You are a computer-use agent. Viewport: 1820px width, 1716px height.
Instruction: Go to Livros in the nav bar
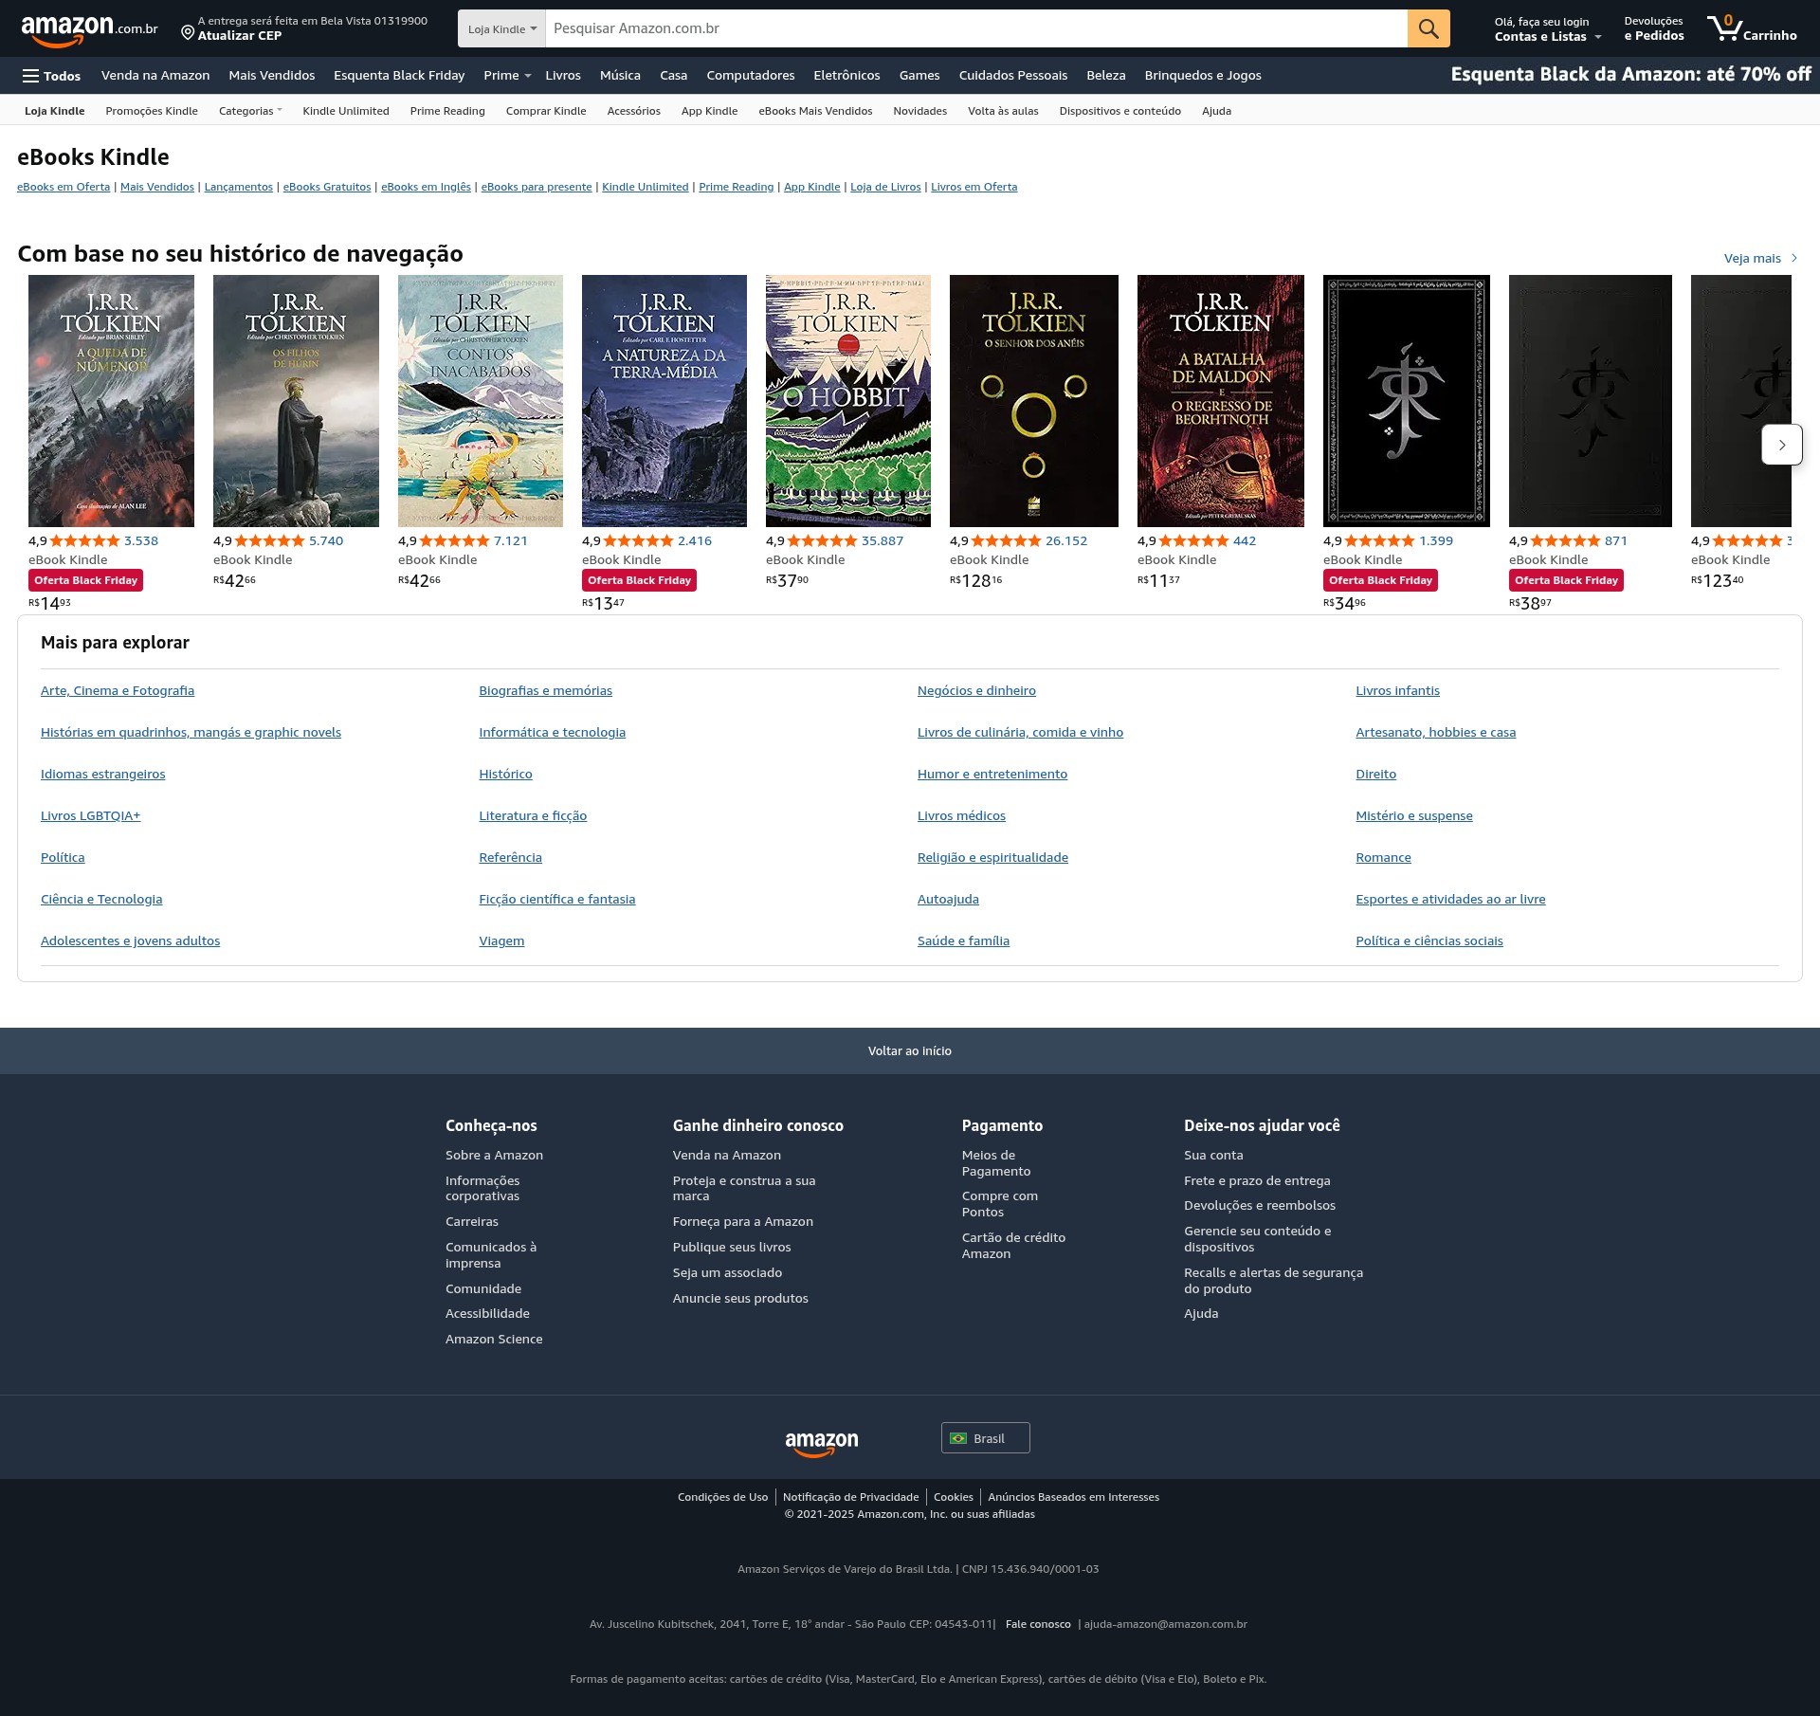click(563, 76)
